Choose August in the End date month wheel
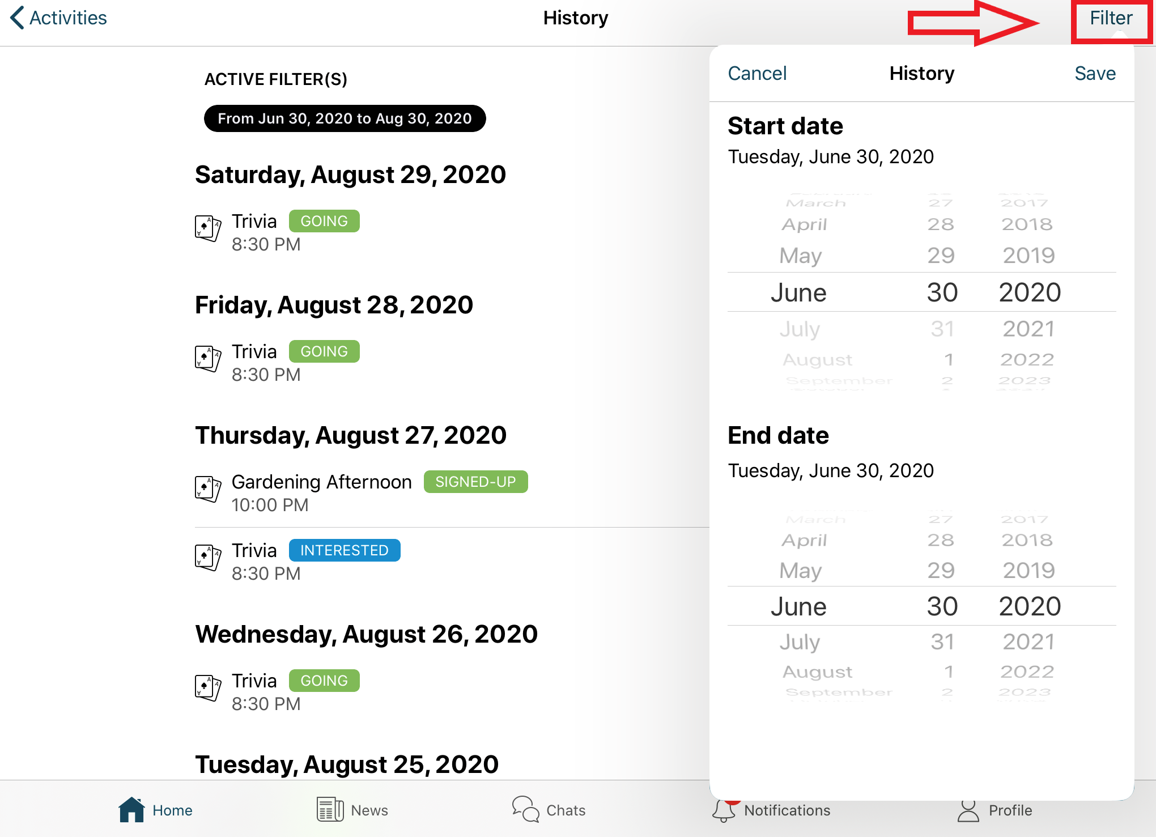Screen dimensions: 1156x837 coord(817,672)
